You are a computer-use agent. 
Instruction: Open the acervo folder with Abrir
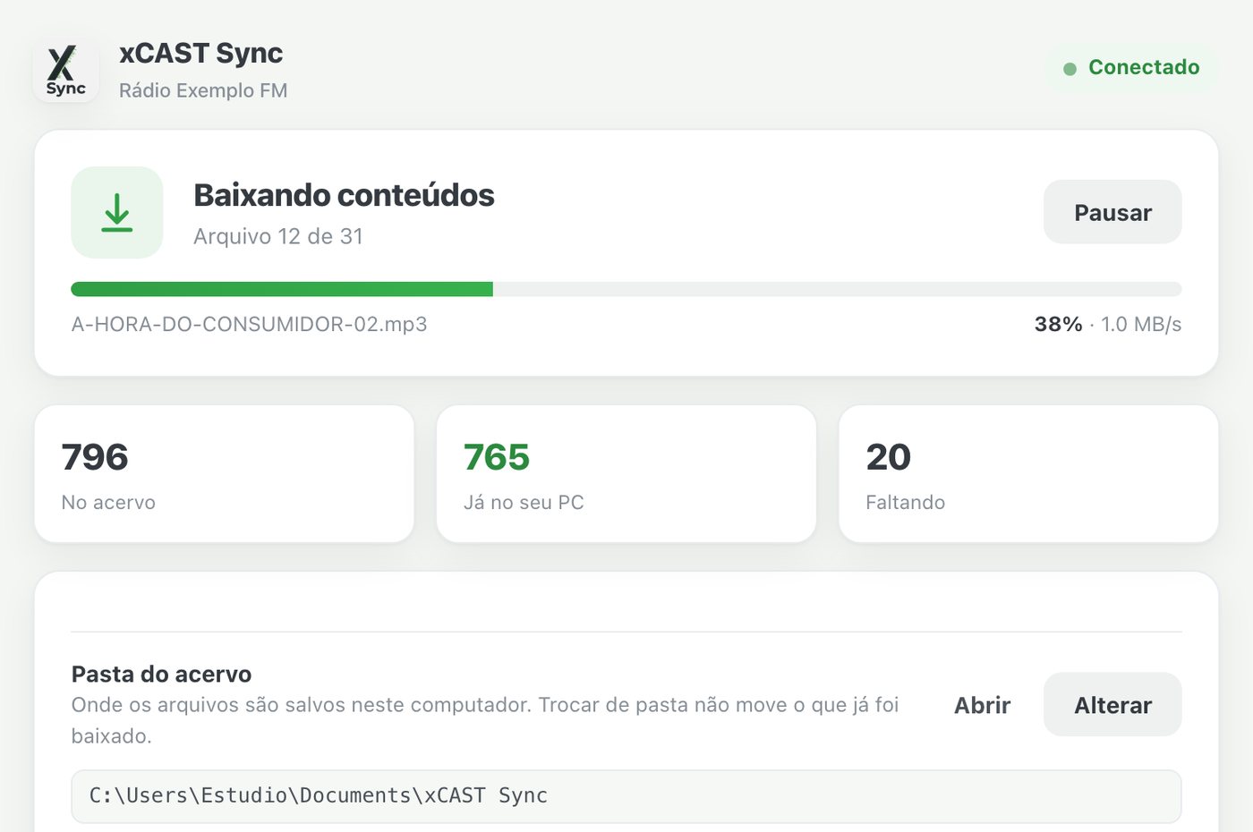(x=982, y=705)
